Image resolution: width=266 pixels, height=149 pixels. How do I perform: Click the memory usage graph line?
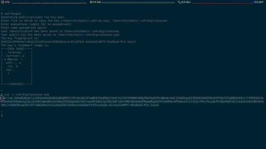138,2
